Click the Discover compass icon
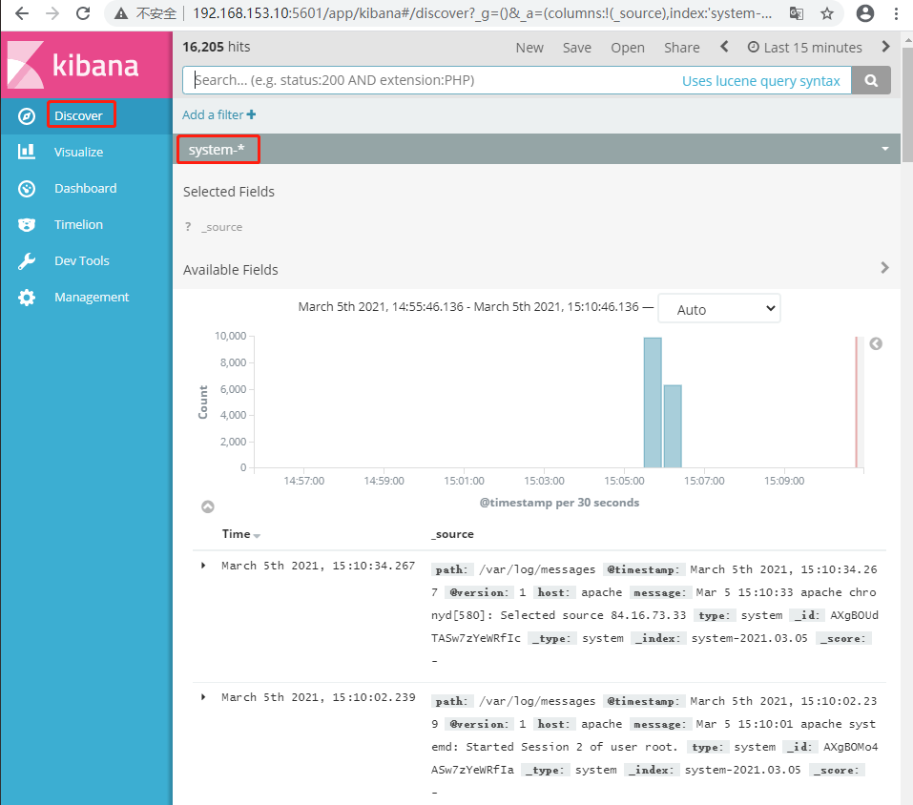Viewport: 913px width, 805px height. click(26, 115)
